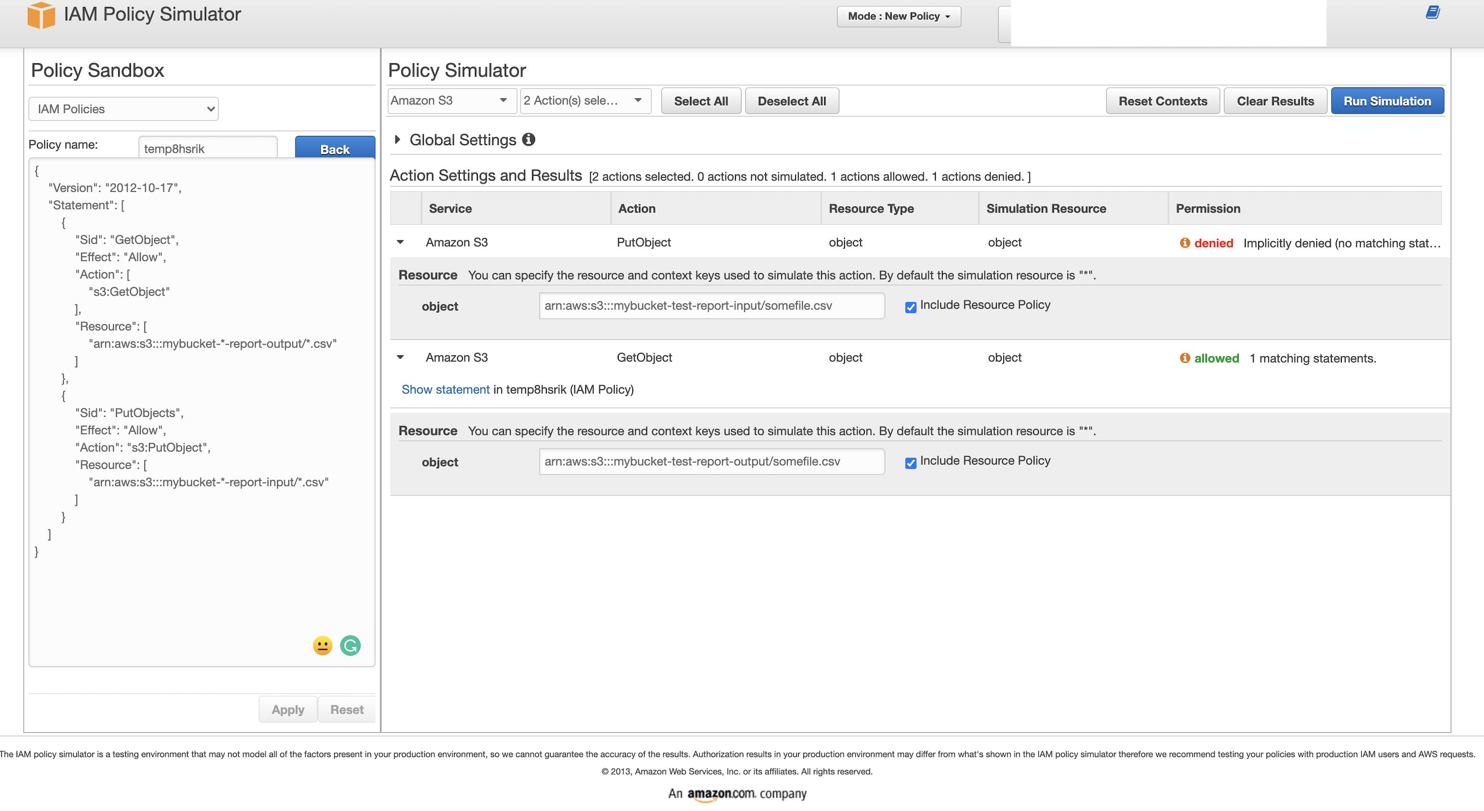
Task: Click the IAM Policy Simulator title
Action: click(152, 14)
